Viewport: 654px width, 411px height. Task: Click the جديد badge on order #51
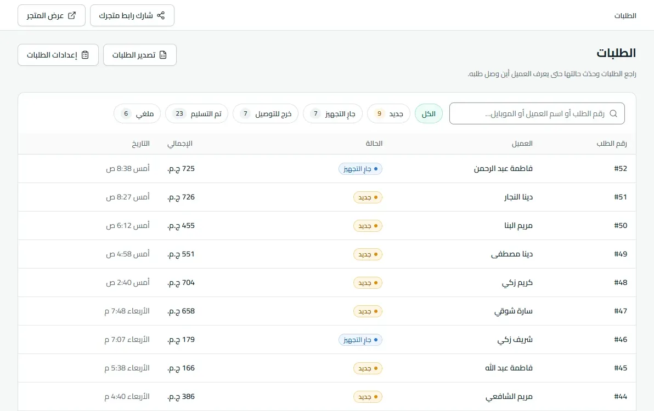click(x=368, y=197)
